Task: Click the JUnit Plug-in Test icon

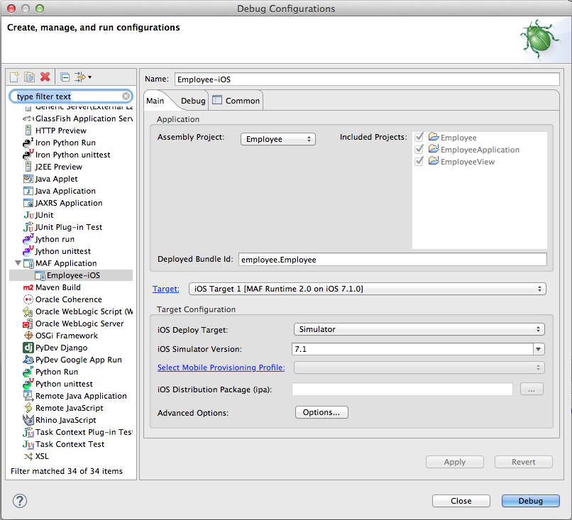Action: tap(28, 227)
